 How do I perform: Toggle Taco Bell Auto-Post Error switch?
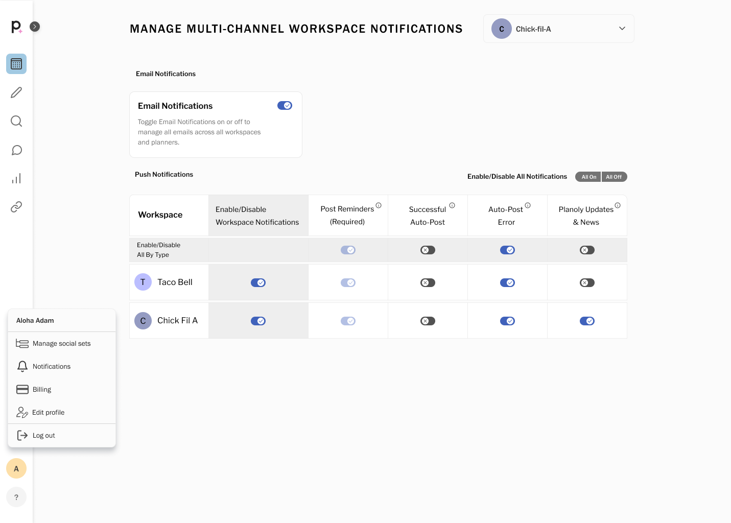[507, 282]
